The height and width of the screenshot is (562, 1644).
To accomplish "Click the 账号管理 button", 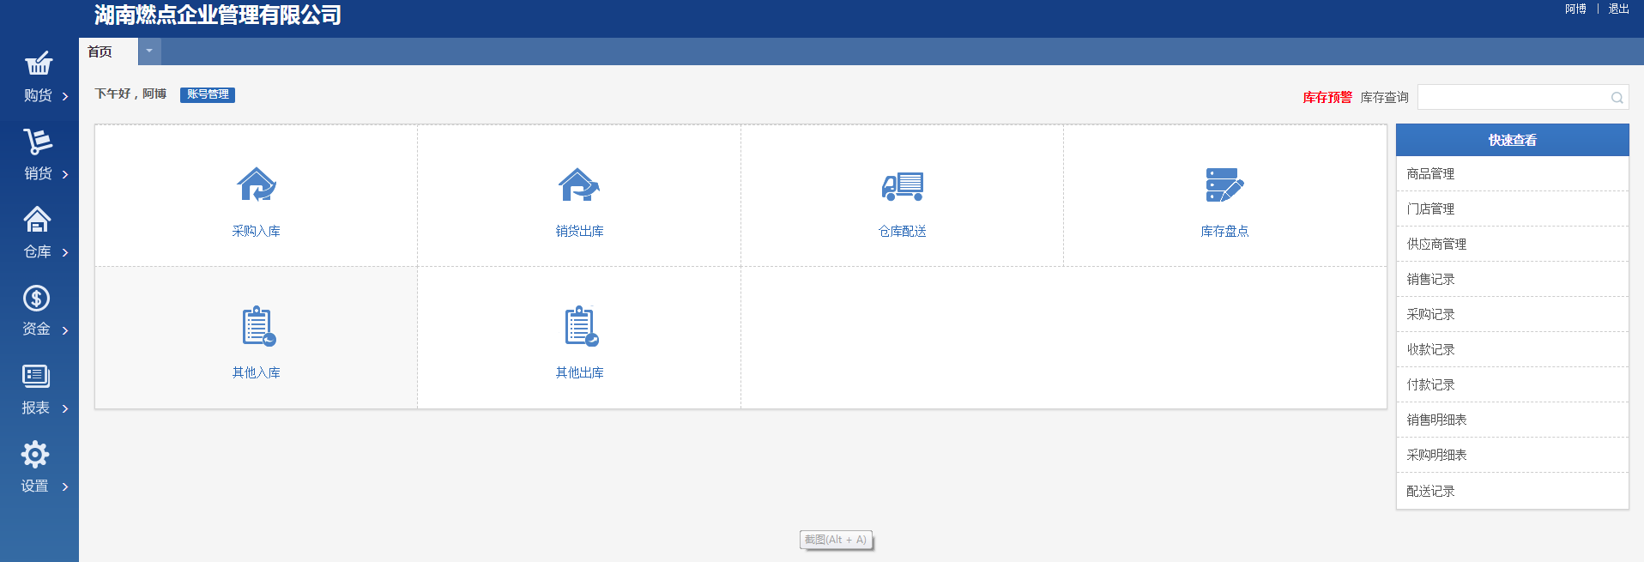I will (x=208, y=94).
